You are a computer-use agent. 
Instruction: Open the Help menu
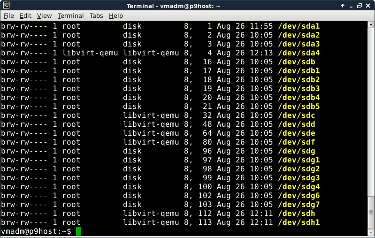115,16
